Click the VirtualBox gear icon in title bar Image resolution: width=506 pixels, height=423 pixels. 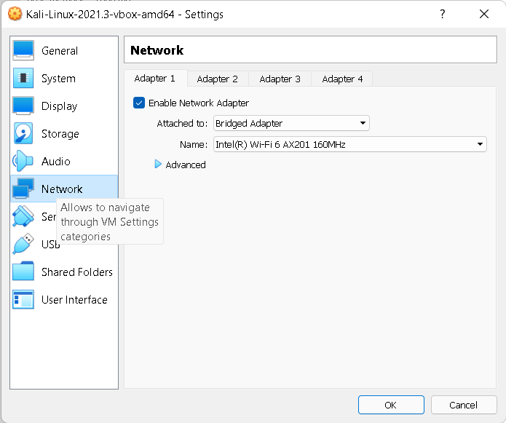tap(15, 14)
